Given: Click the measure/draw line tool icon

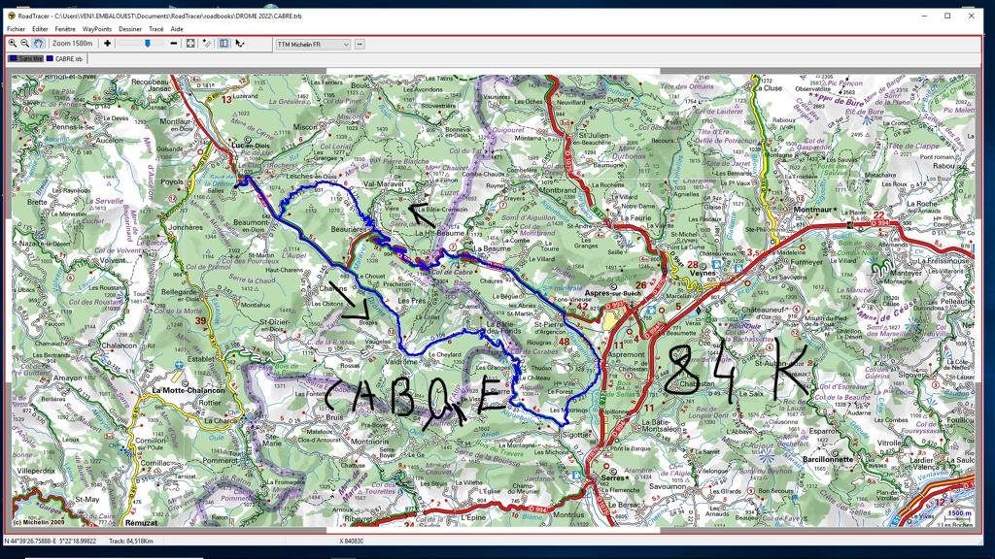Looking at the screenshot, I should (x=207, y=44).
